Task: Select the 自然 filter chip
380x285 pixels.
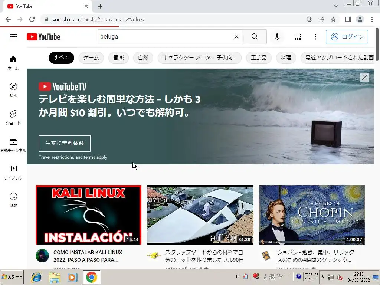Action: [x=143, y=58]
